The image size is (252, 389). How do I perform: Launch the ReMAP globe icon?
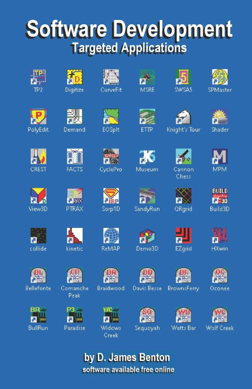tap(111, 236)
